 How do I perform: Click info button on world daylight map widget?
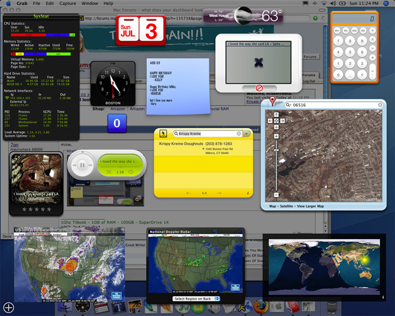(x=383, y=297)
